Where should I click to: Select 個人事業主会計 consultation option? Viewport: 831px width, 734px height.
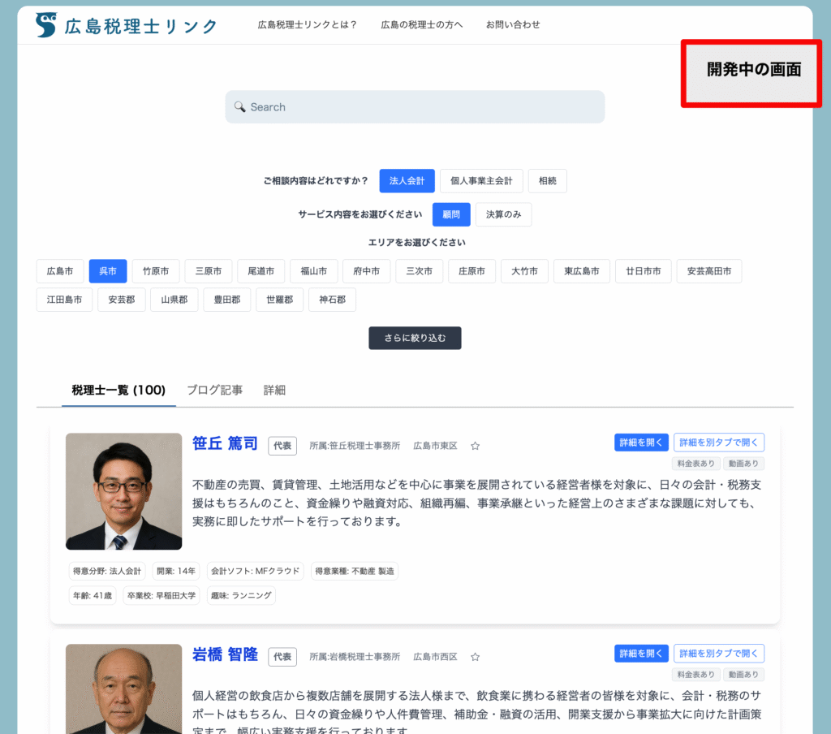pos(481,181)
